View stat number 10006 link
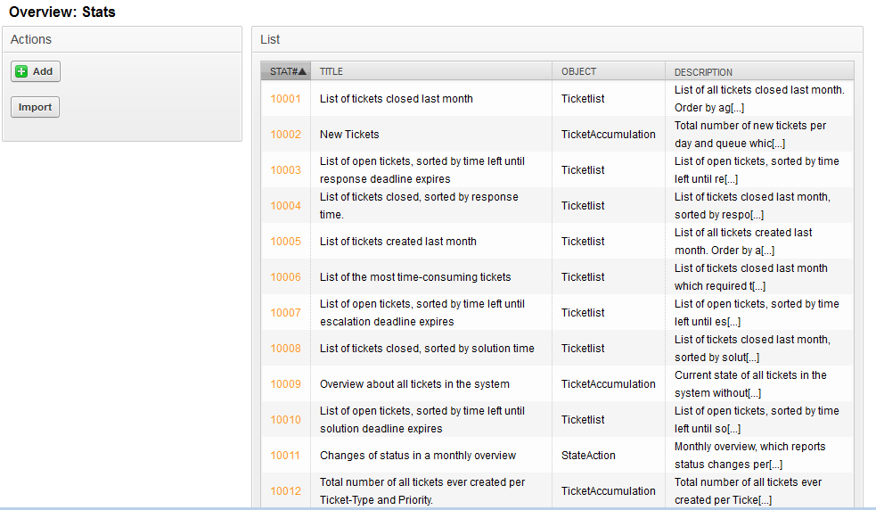876x510 pixels. coord(285,277)
